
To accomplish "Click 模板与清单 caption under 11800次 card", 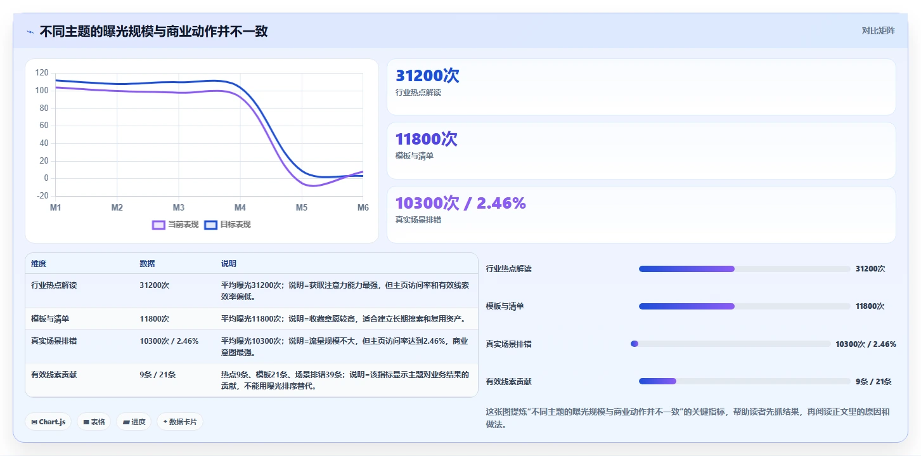I will [415, 156].
